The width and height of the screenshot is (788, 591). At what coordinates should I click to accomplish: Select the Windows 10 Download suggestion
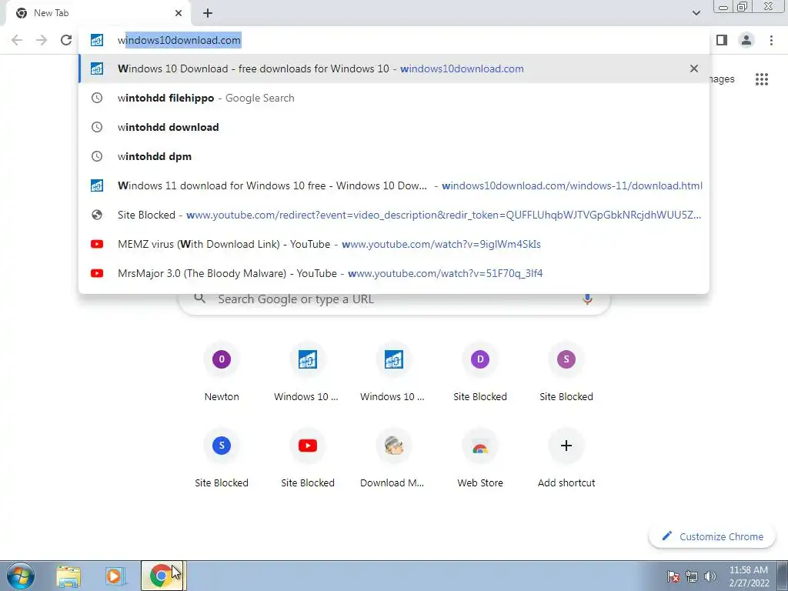point(394,68)
